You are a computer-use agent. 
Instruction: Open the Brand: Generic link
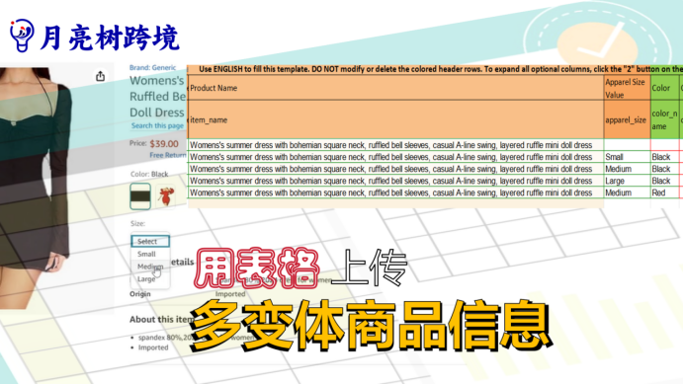(x=152, y=67)
